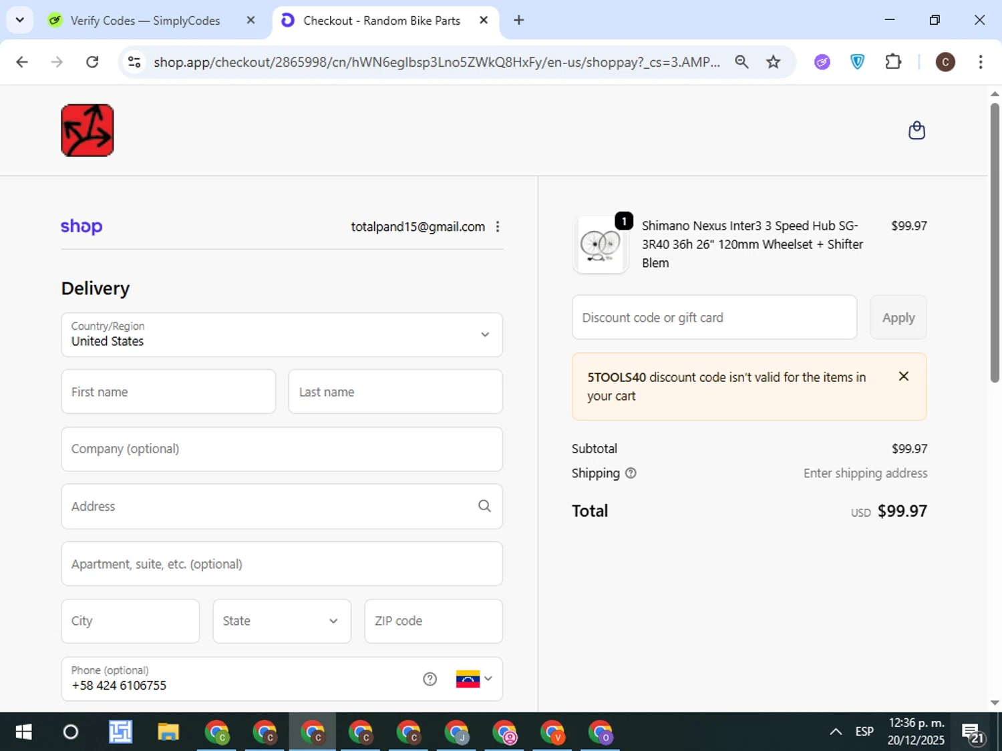Click the forward navigation arrow
1002x751 pixels.
coord(57,62)
